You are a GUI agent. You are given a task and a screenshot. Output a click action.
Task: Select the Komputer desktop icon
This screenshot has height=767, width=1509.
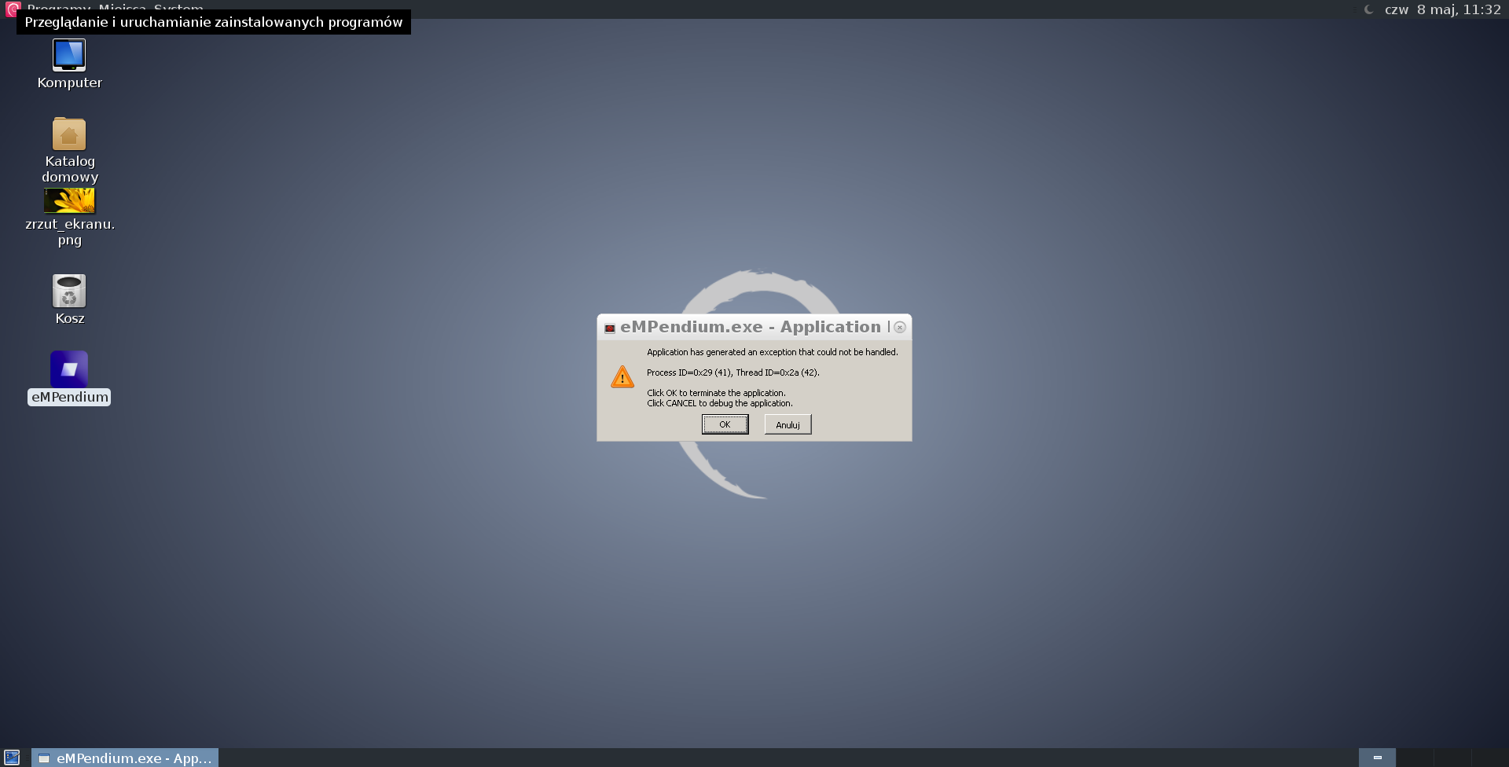tap(69, 64)
